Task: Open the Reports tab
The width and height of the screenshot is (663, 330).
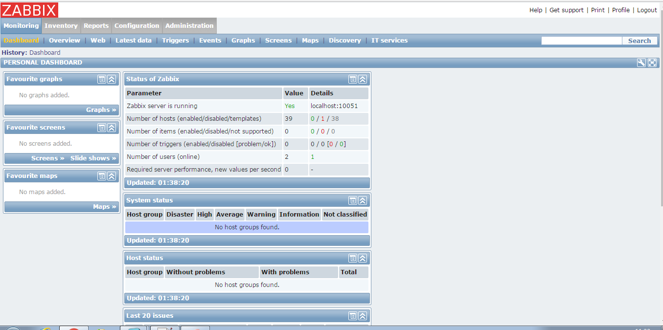Action: pos(96,26)
